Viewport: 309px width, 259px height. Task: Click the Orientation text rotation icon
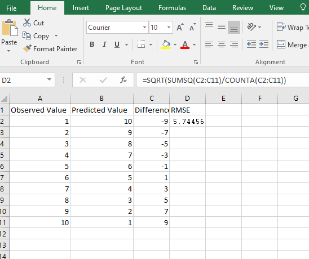(251, 27)
